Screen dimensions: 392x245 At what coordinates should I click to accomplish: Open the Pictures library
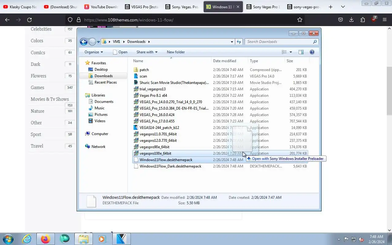101,115
